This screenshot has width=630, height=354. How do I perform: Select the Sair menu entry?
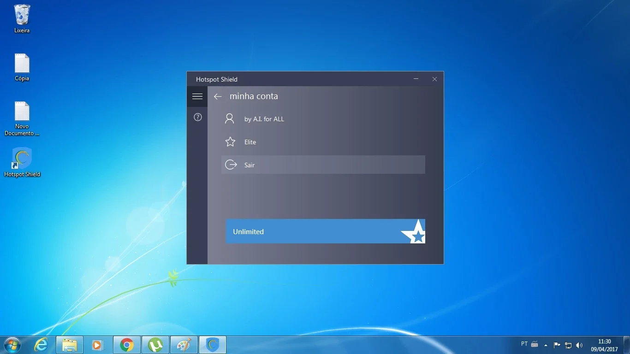click(x=323, y=165)
